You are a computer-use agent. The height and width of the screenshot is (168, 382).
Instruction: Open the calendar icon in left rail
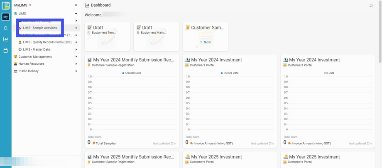[x=5, y=51]
